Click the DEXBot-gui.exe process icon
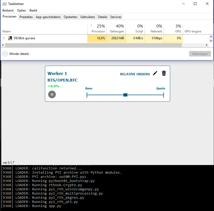This screenshot has width=214, height=211. coord(10,38)
